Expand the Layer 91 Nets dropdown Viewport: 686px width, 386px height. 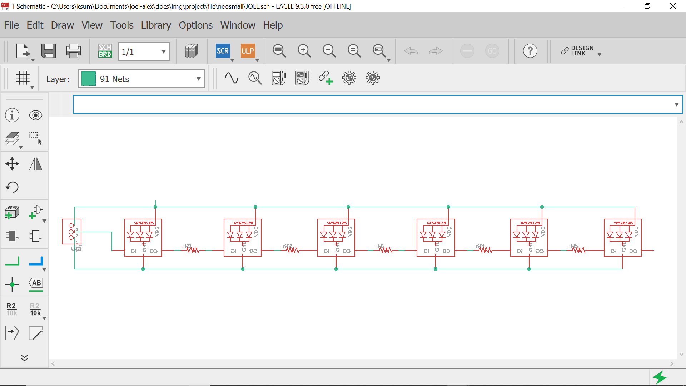coord(198,79)
